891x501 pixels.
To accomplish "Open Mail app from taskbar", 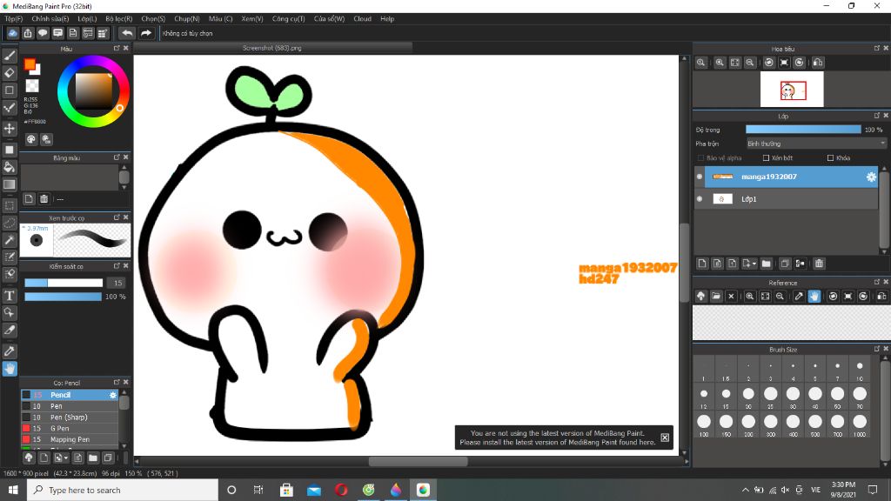I will tap(313, 490).
